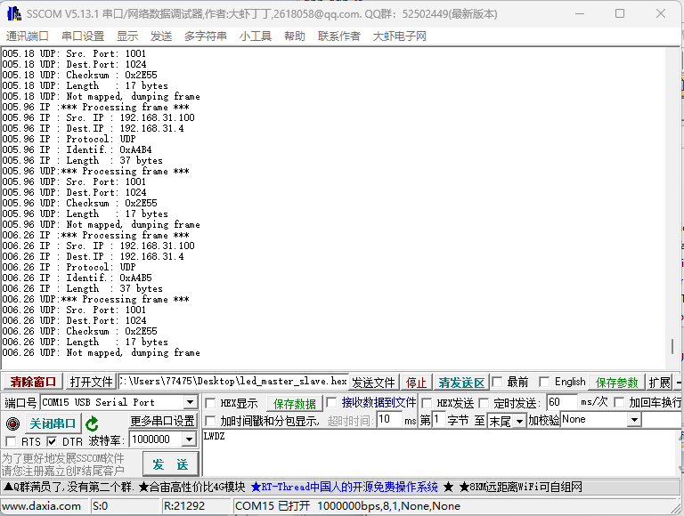Click the 发送文件 button

click(373, 383)
